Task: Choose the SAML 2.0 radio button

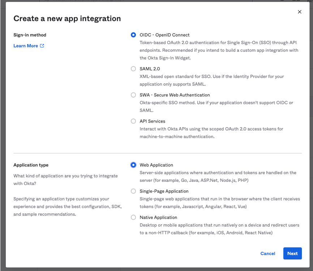Action: 133,69
